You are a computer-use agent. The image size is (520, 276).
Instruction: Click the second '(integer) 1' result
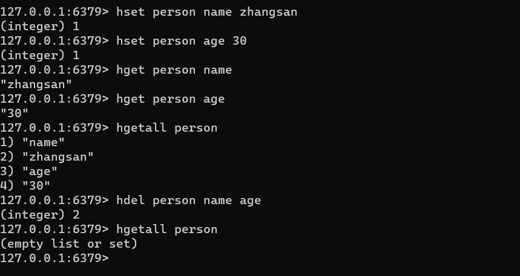[40, 56]
